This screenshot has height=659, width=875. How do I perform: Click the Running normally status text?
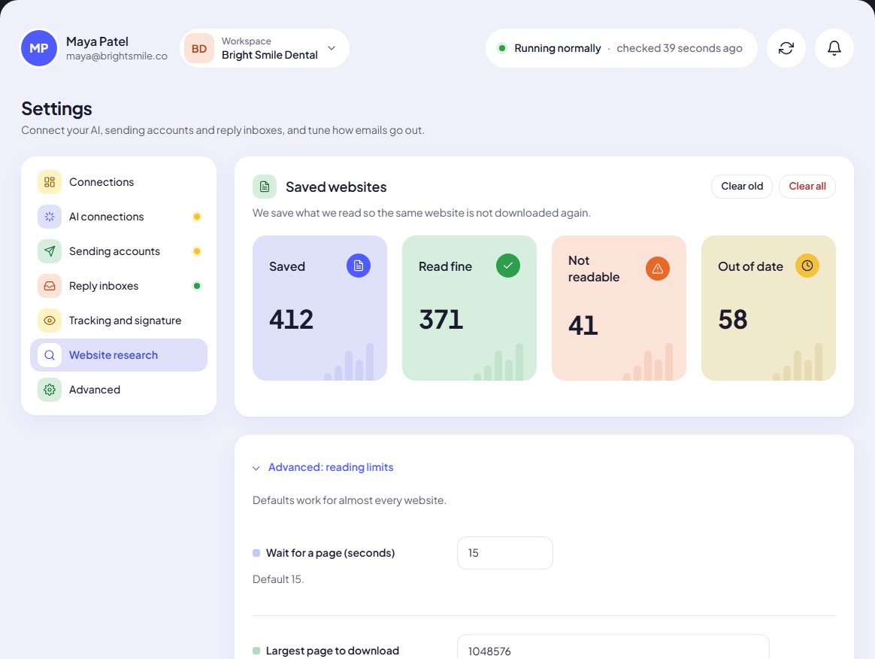(x=558, y=48)
